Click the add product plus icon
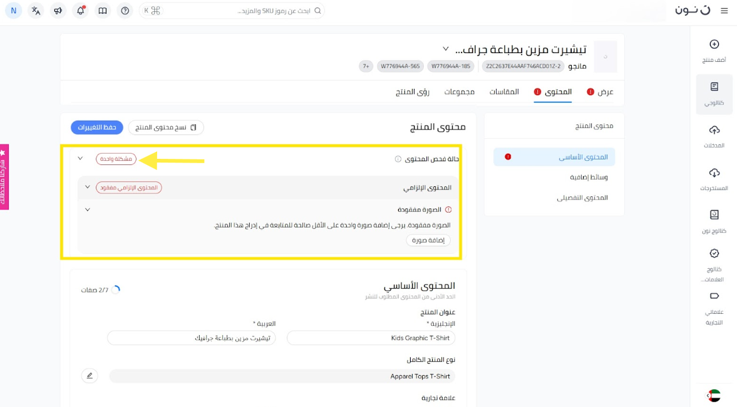Viewport: 737px width, 407px height. point(714,44)
